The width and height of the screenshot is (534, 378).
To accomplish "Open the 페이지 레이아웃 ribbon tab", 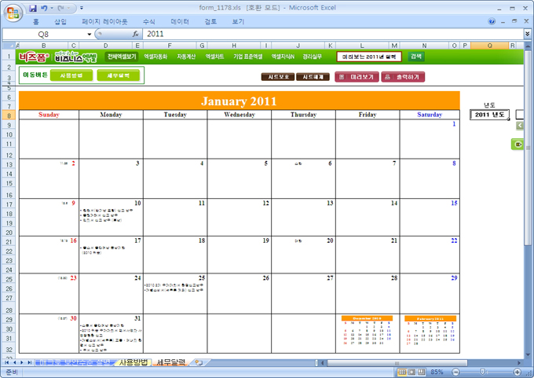I will (104, 21).
